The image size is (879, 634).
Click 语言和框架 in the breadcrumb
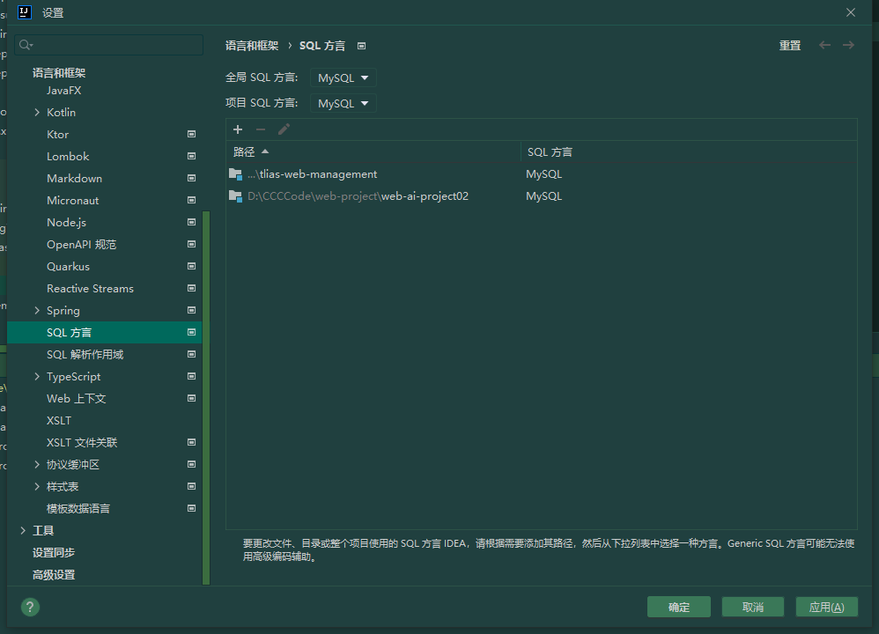(x=252, y=46)
